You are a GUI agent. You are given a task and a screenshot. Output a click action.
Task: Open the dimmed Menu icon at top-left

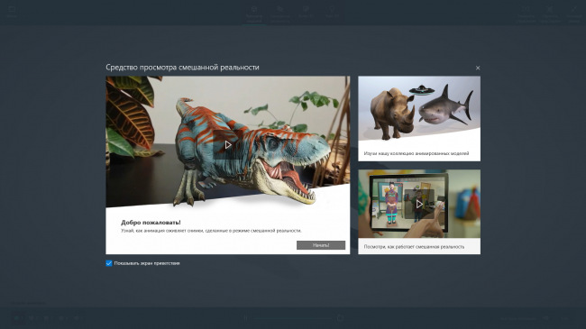tap(12, 12)
